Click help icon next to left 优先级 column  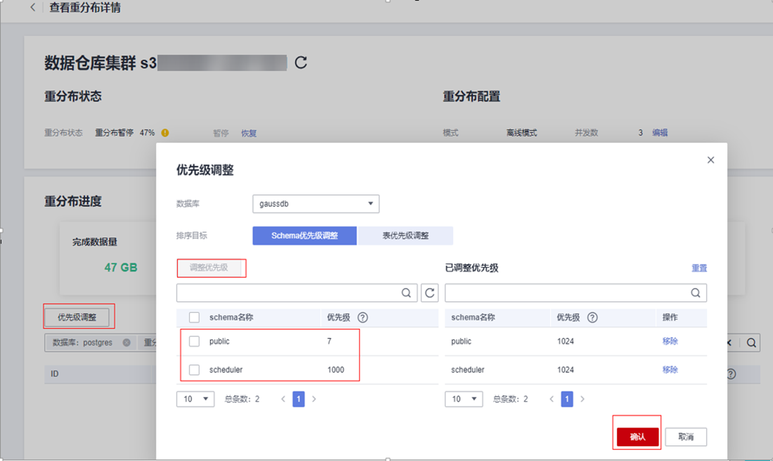[x=362, y=318]
